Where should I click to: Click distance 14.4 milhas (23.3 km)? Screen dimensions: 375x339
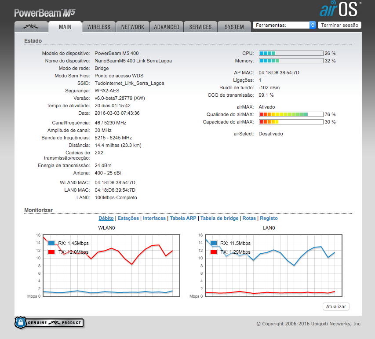118,145
